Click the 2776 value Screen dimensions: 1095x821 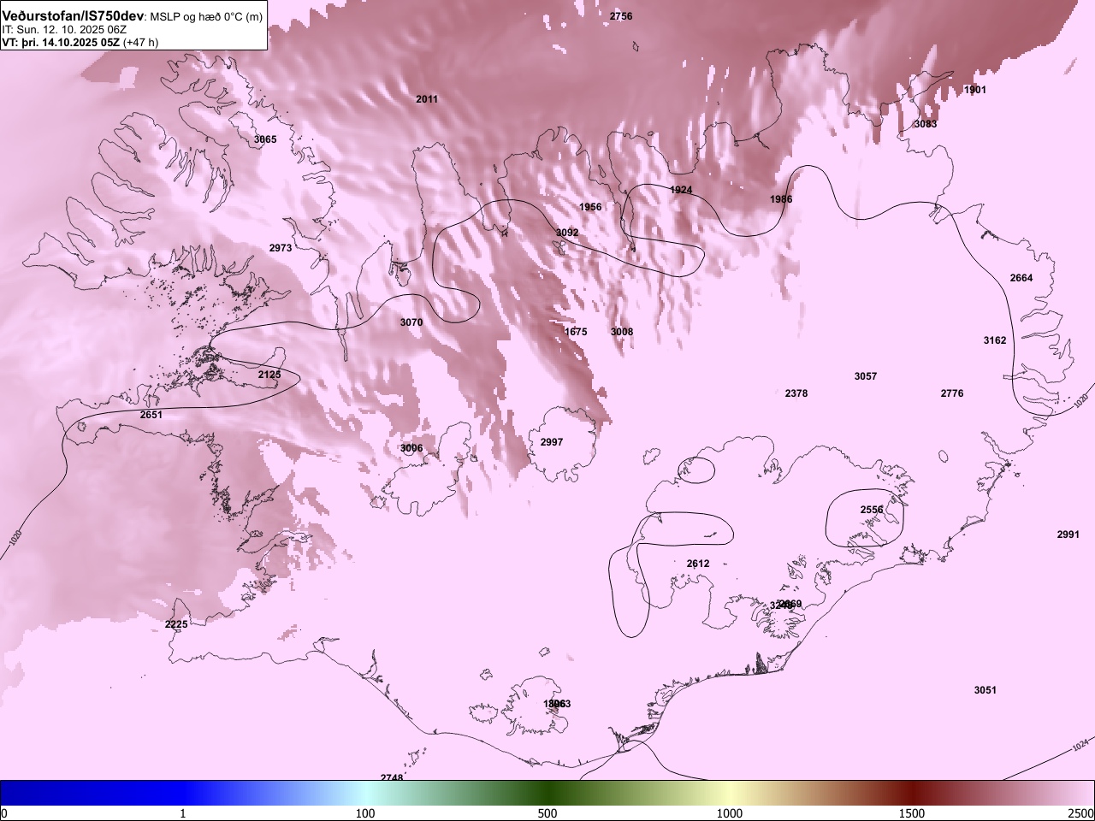tap(952, 393)
